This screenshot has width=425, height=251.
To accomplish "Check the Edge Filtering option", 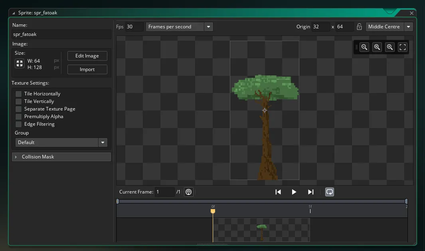I will coord(18,124).
